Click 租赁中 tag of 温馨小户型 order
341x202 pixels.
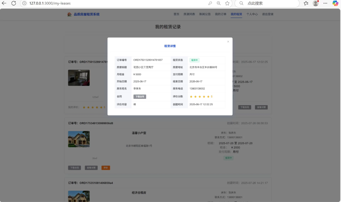click(228, 158)
